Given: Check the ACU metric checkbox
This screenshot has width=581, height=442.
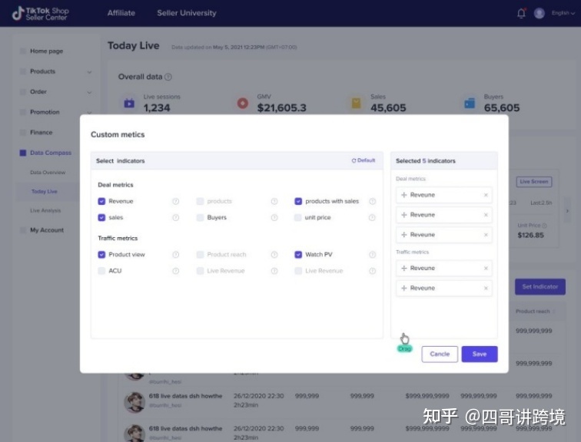Looking at the screenshot, I should click(x=101, y=271).
